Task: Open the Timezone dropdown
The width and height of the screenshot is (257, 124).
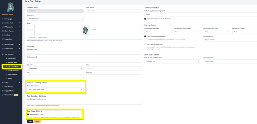Action: [x=55, y=19]
